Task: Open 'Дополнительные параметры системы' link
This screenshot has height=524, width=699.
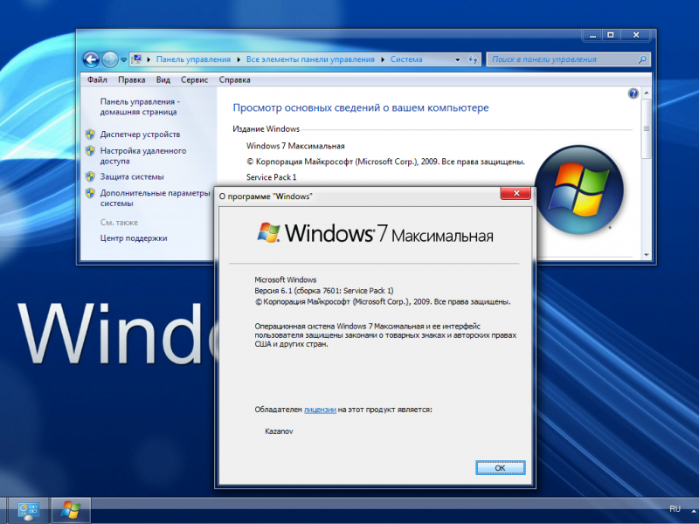Action: 155,198
